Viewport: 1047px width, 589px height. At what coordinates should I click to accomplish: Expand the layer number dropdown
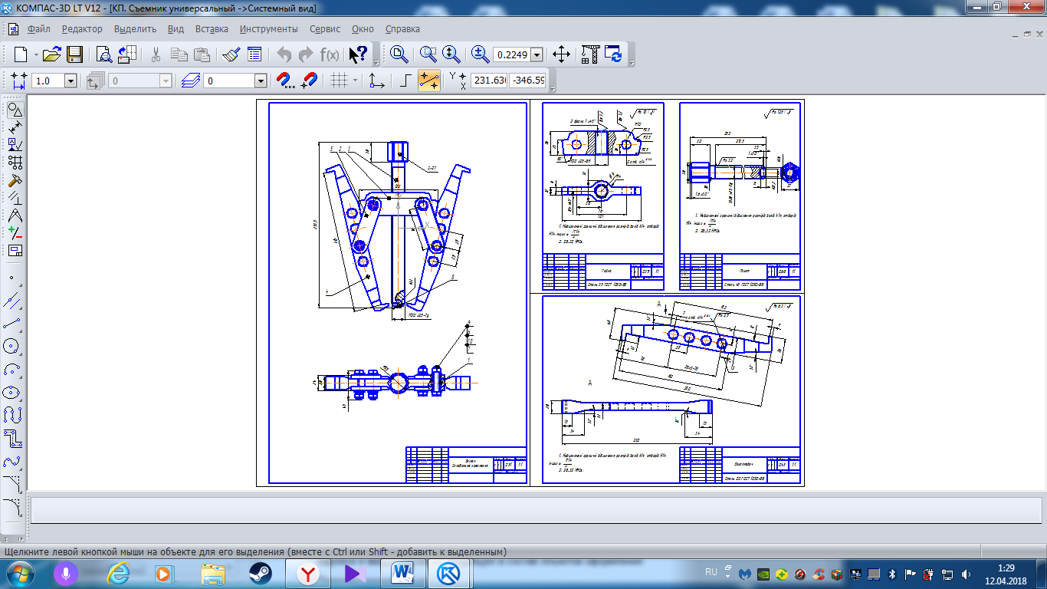260,81
